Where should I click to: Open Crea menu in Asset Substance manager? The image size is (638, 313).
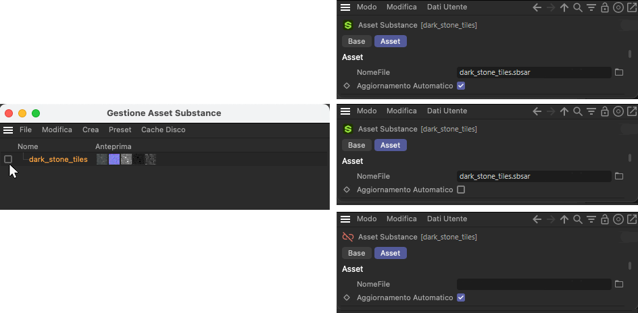(91, 130)
